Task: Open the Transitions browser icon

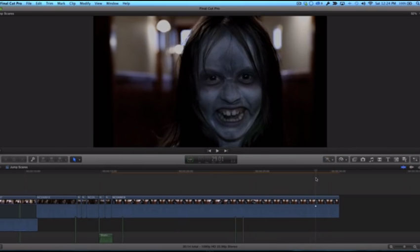Action: click(x=379, y=160)
